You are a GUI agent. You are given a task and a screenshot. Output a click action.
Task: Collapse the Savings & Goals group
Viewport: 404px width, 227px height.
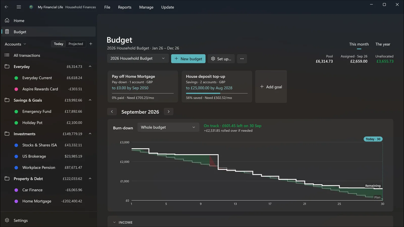[x=90, y=100]
